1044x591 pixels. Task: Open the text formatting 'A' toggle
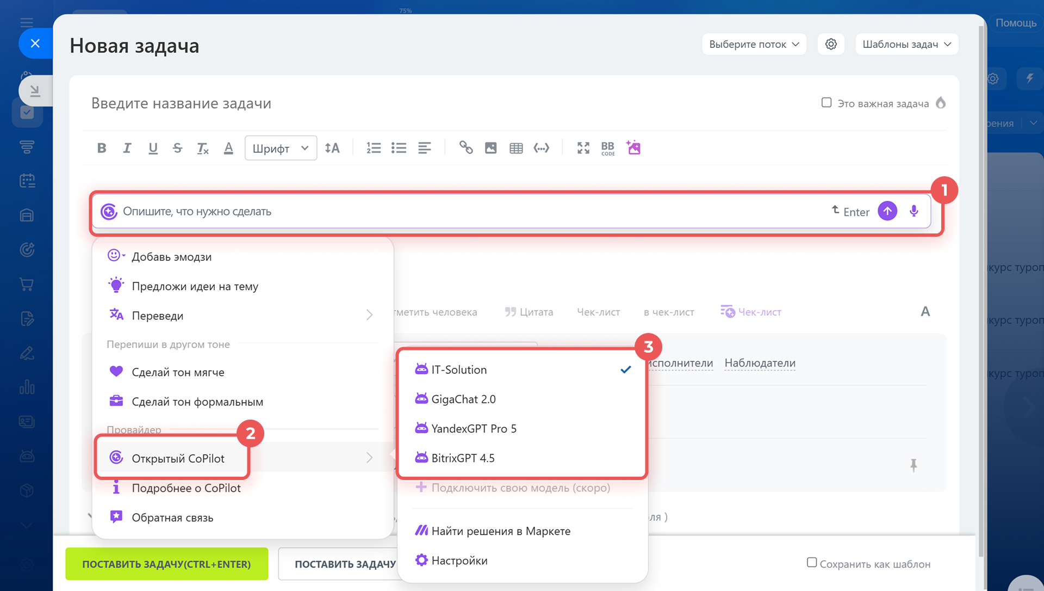[925, 312]
